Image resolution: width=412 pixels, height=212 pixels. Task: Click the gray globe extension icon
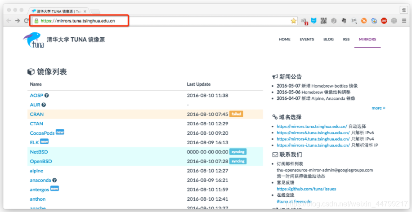click(x=394, y=21)
